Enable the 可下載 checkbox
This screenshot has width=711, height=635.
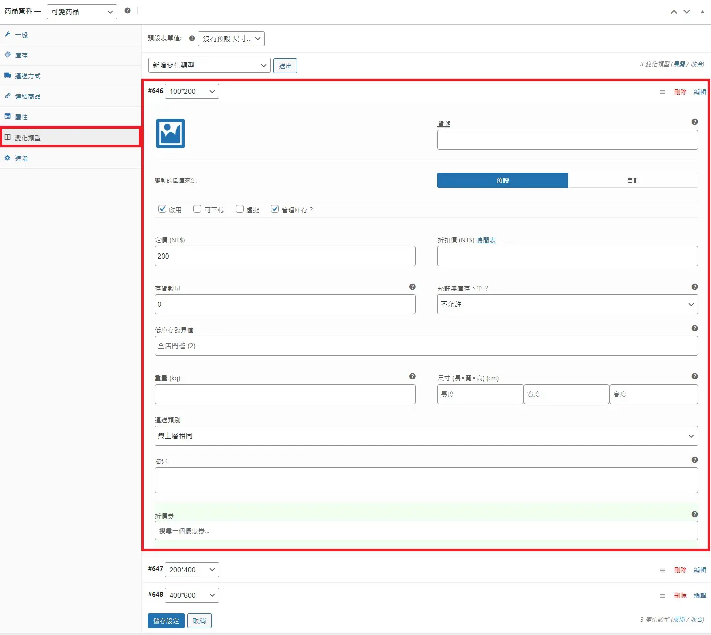197,209
